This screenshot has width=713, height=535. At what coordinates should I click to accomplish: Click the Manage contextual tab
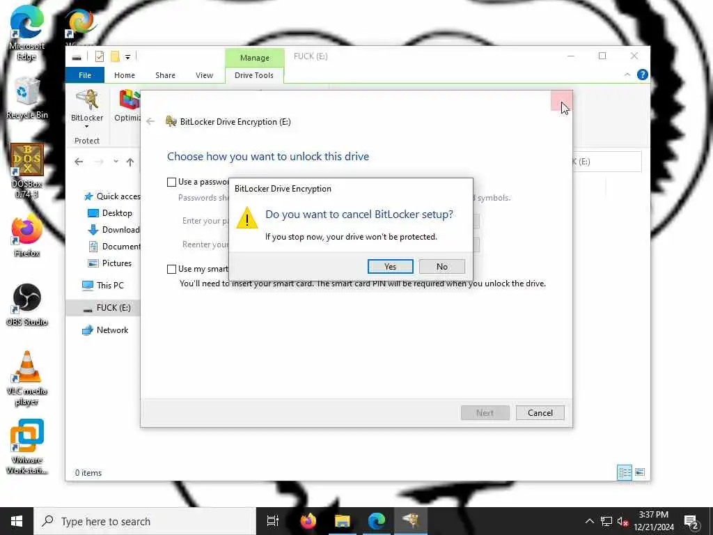coord(255,58)
